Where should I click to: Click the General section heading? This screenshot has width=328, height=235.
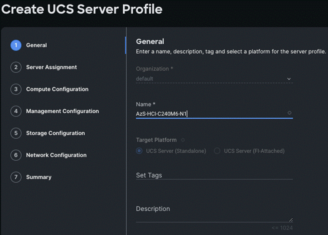(150, 41)
